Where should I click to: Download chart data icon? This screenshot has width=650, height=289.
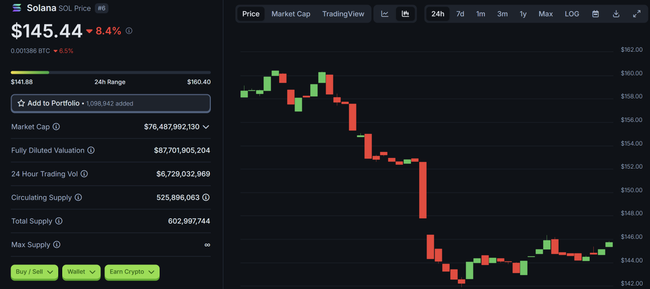point(616,14)
